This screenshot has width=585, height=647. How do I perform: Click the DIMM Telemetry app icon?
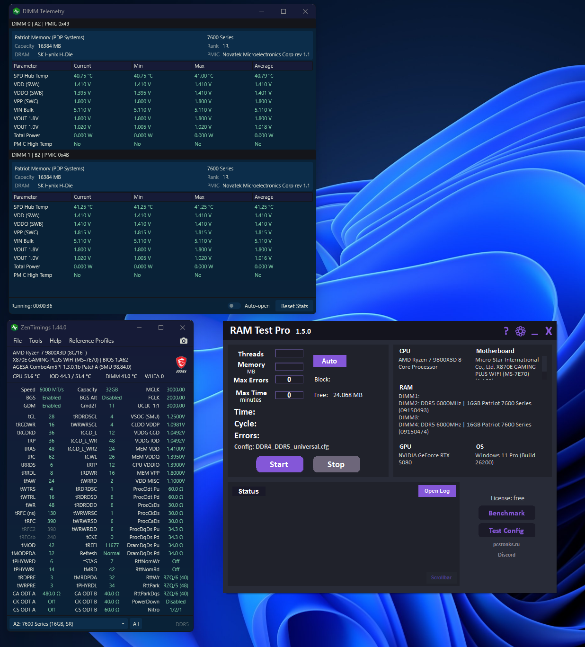point(17,11)
